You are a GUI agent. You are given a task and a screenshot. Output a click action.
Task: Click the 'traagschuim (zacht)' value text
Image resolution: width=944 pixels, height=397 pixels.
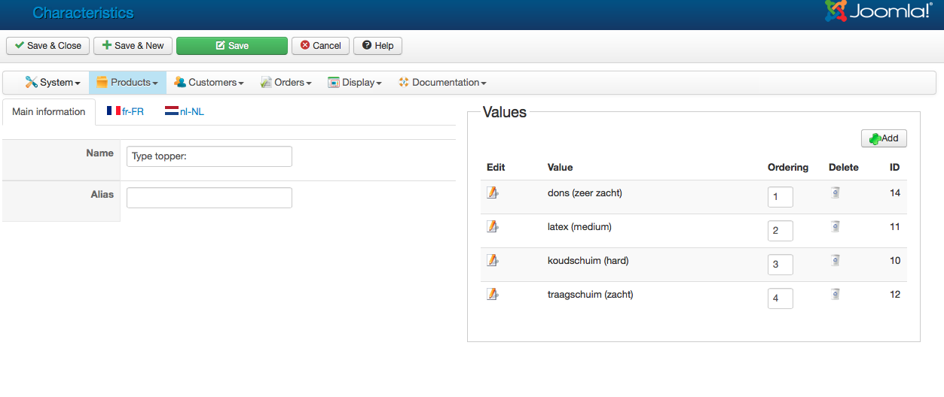pyautogui.click(x=591, y=295)
